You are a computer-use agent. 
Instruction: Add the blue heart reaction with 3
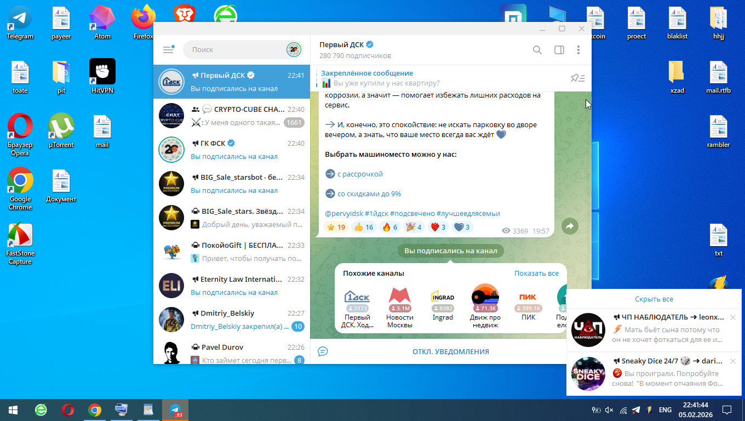point(462,227)
